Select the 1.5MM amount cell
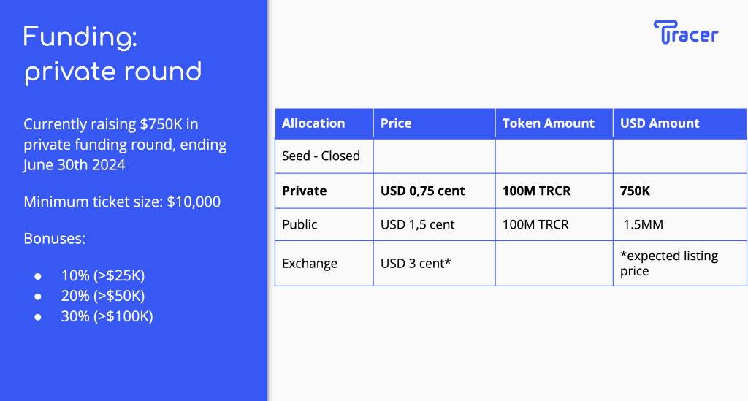748x401 pixels. pyautogui.click(x=643, y=224)
